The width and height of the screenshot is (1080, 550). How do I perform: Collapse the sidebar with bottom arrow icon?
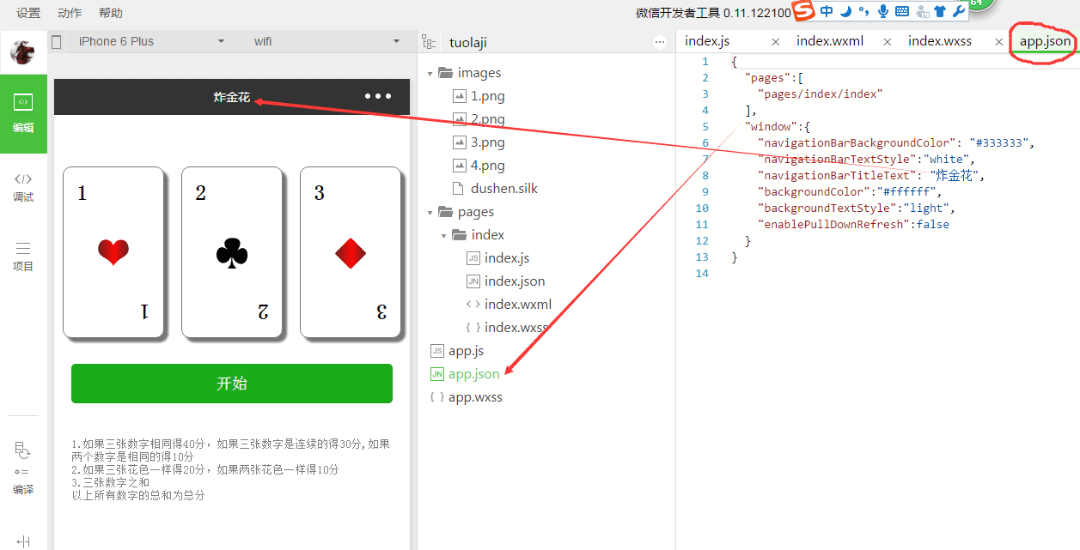23,541
